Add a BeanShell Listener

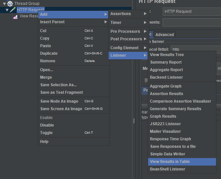182,169
